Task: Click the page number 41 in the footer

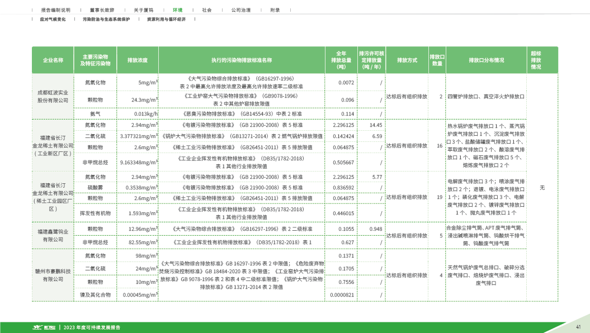Action: (x=578, y=327)
